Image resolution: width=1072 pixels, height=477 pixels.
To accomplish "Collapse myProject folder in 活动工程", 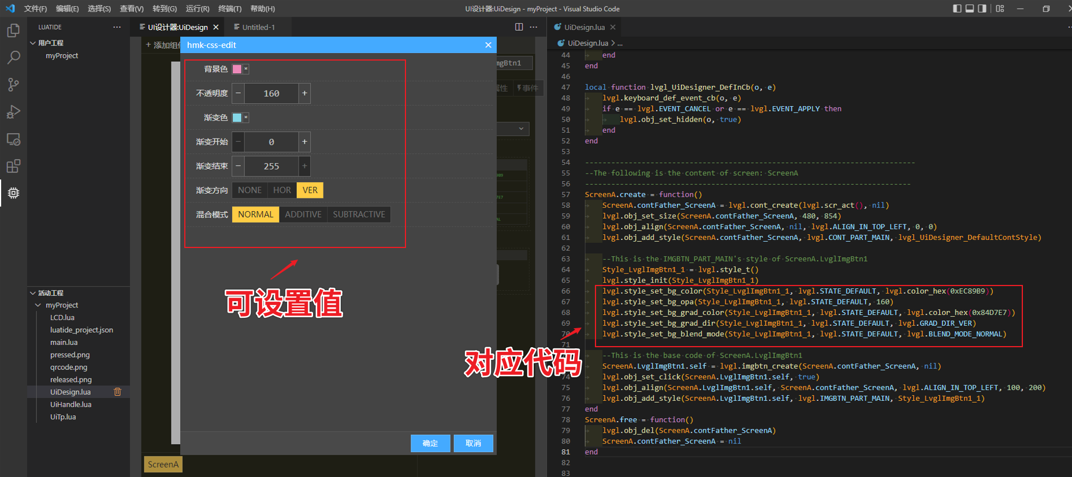I will pos(38,305).
